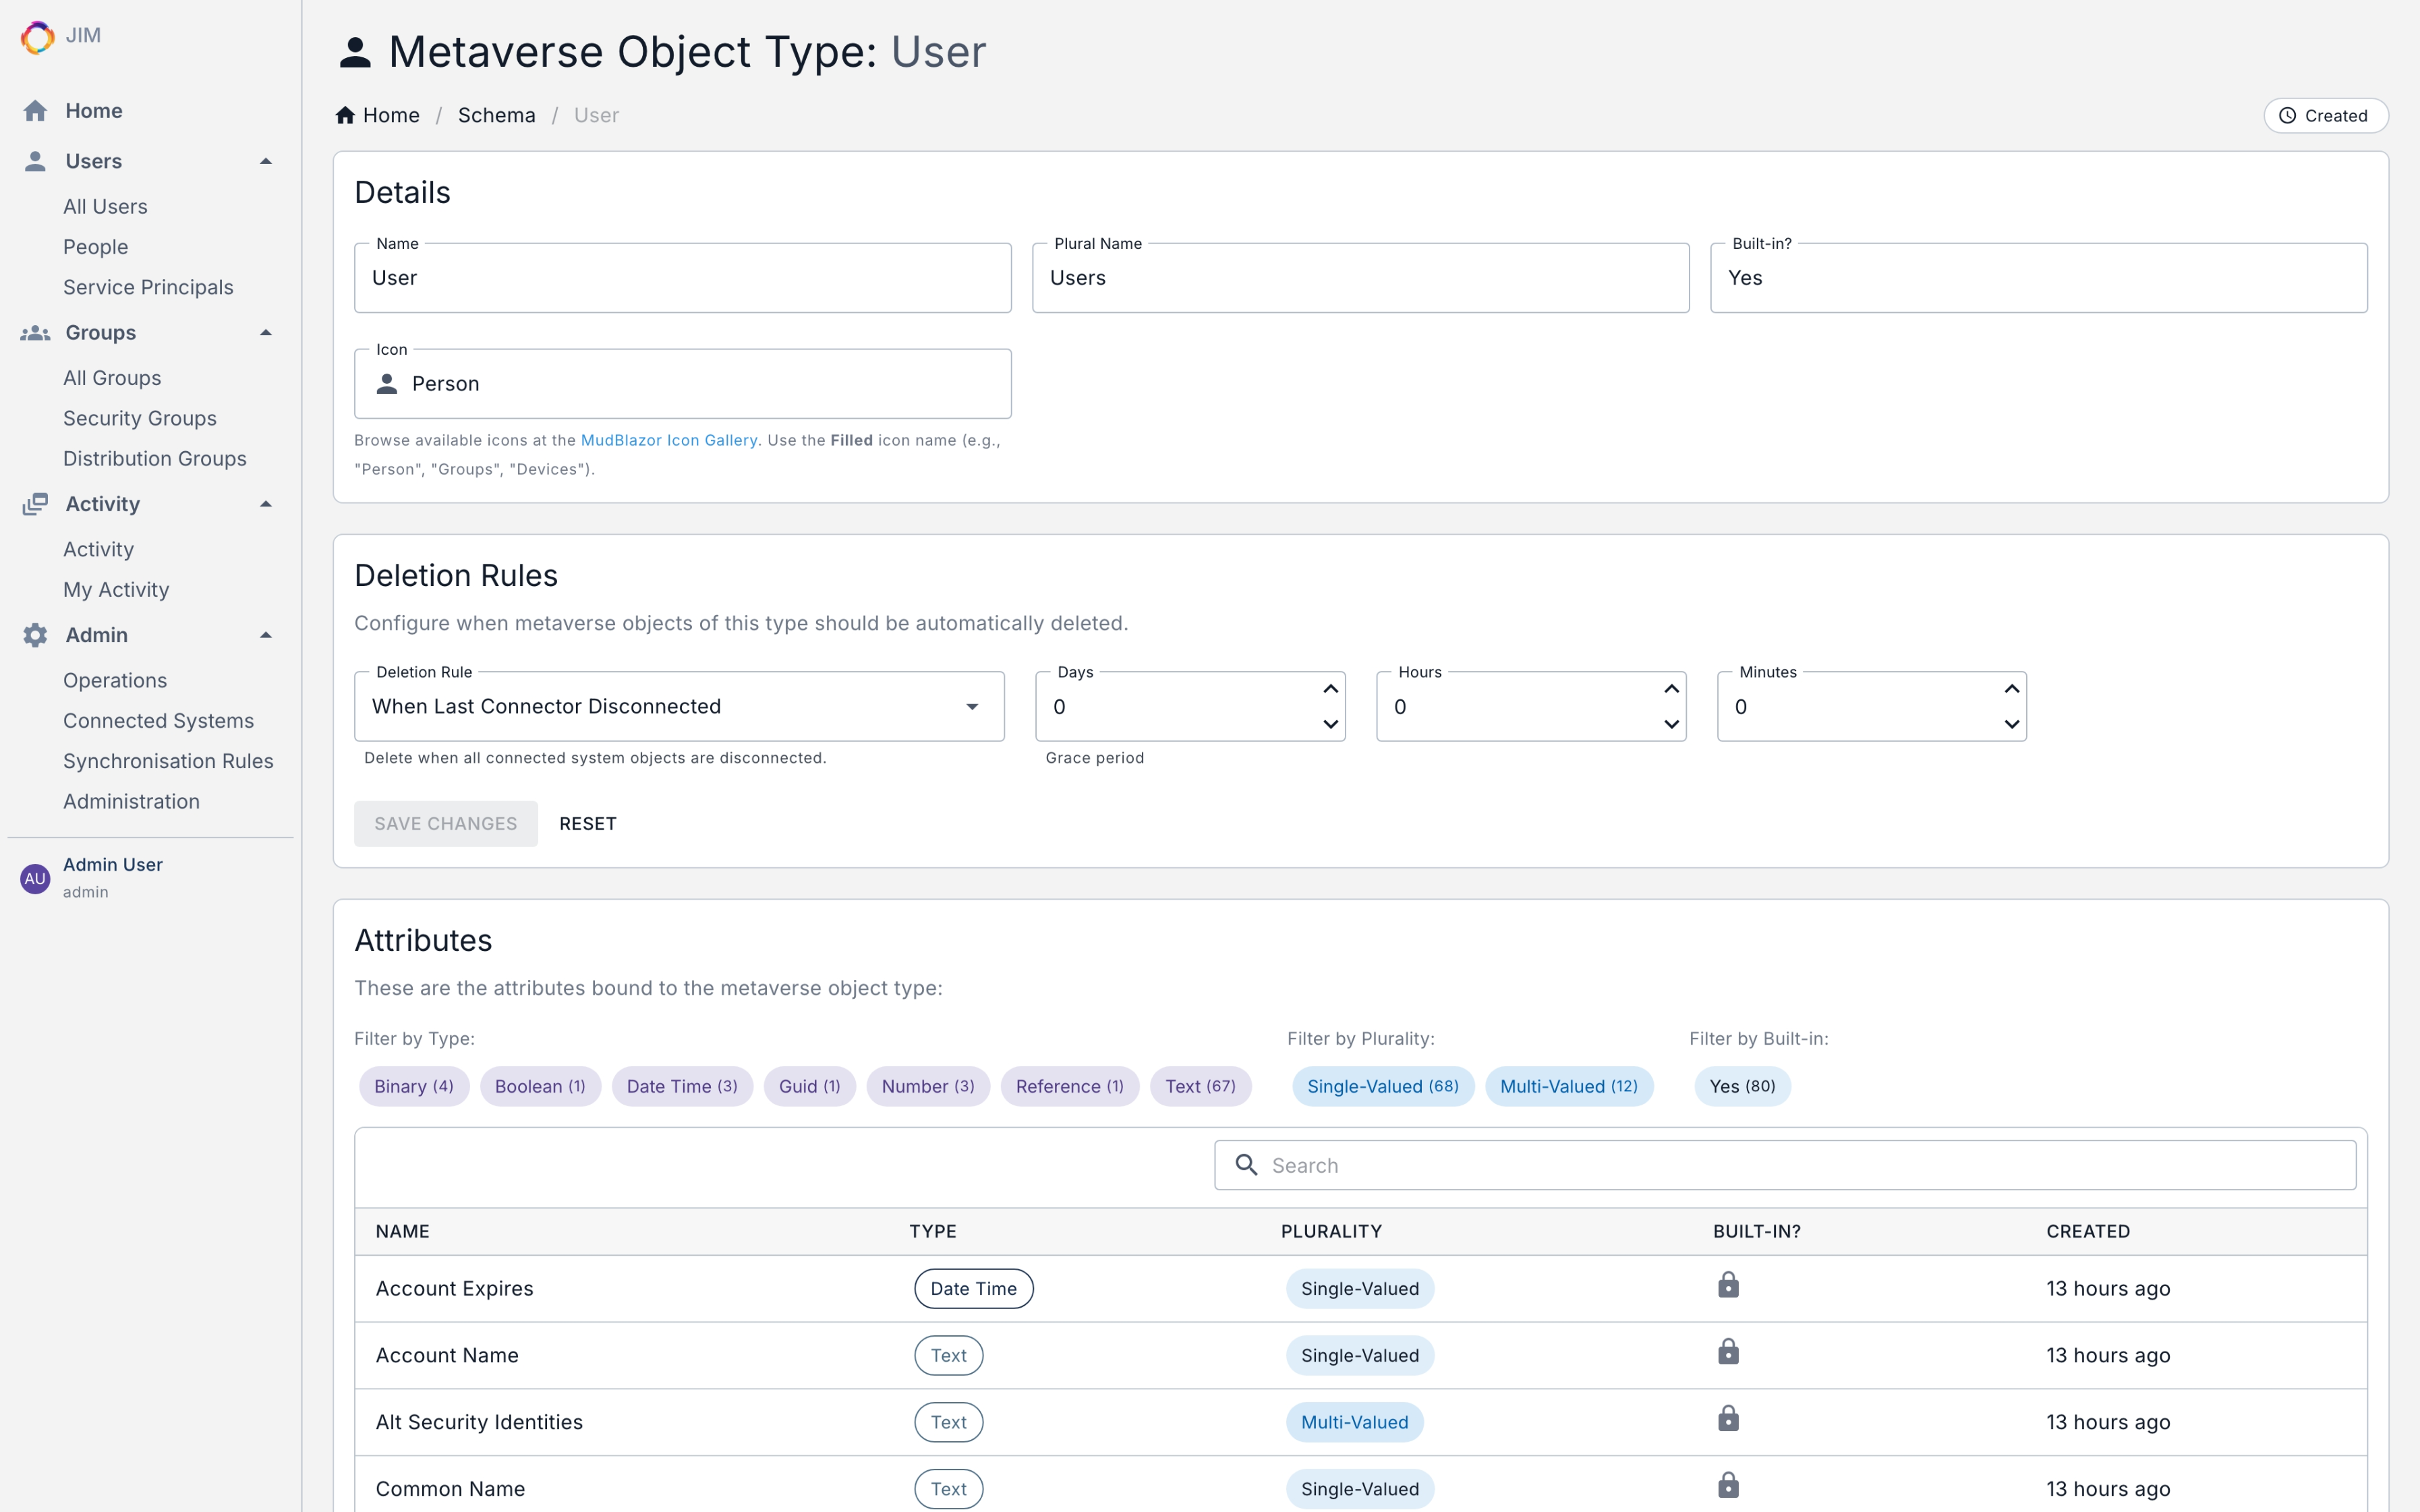Click the lock icon for Account Expires
The width and height of the screenshot is (2420, 1512).
click(1728, 1286)
